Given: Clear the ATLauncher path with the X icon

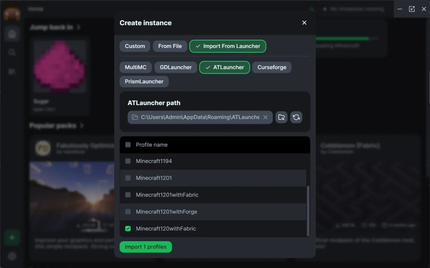Looking at the screenshot, I should pyautogui.click(x=265, y=117).
